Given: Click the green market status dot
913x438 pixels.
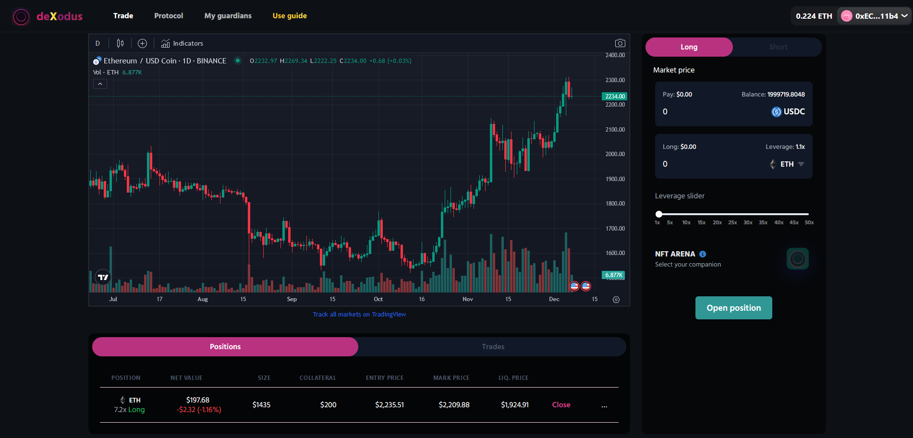Looking at the screenshot, I should 237,61.
